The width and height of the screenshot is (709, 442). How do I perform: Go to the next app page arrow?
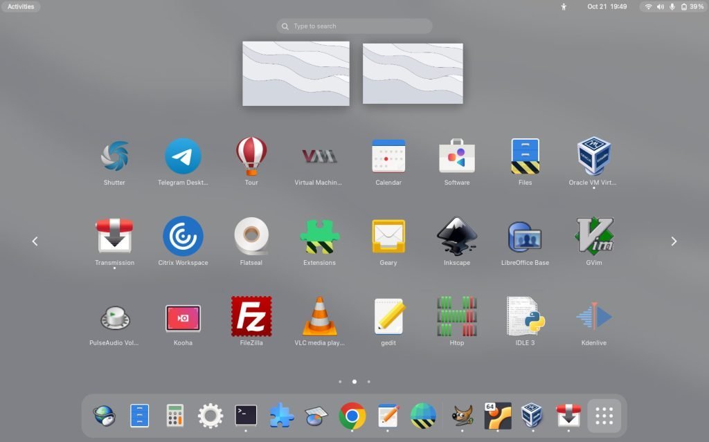point(674,241)
